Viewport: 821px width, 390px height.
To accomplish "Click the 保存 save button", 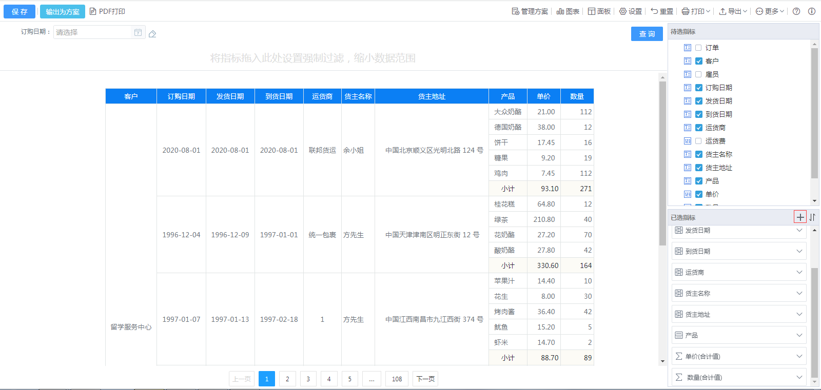I will pos(19,11).
